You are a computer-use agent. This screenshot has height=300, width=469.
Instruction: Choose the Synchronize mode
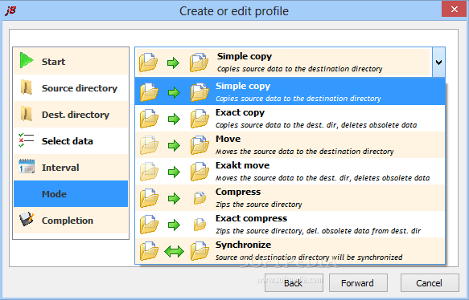tap(290, 251)
